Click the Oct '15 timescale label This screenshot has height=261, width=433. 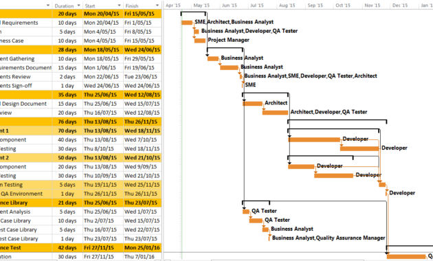[x=343, y=5]
